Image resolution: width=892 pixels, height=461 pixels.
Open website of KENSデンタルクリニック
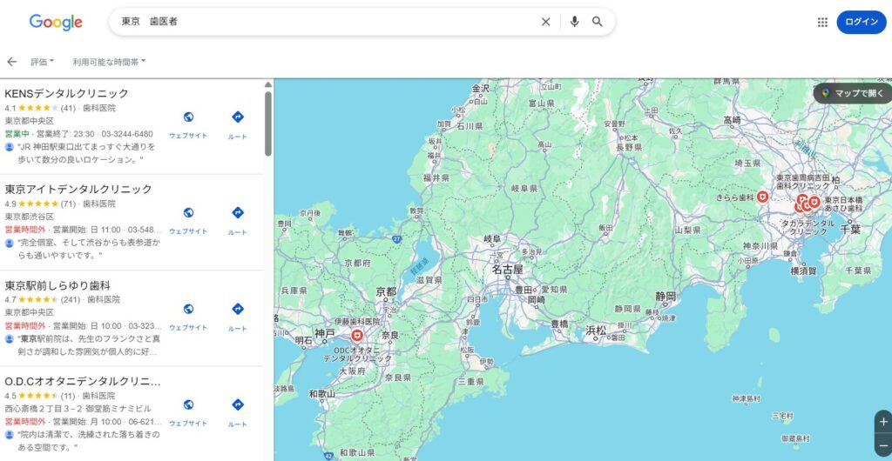pyautogui.click(x=188, y=125)
